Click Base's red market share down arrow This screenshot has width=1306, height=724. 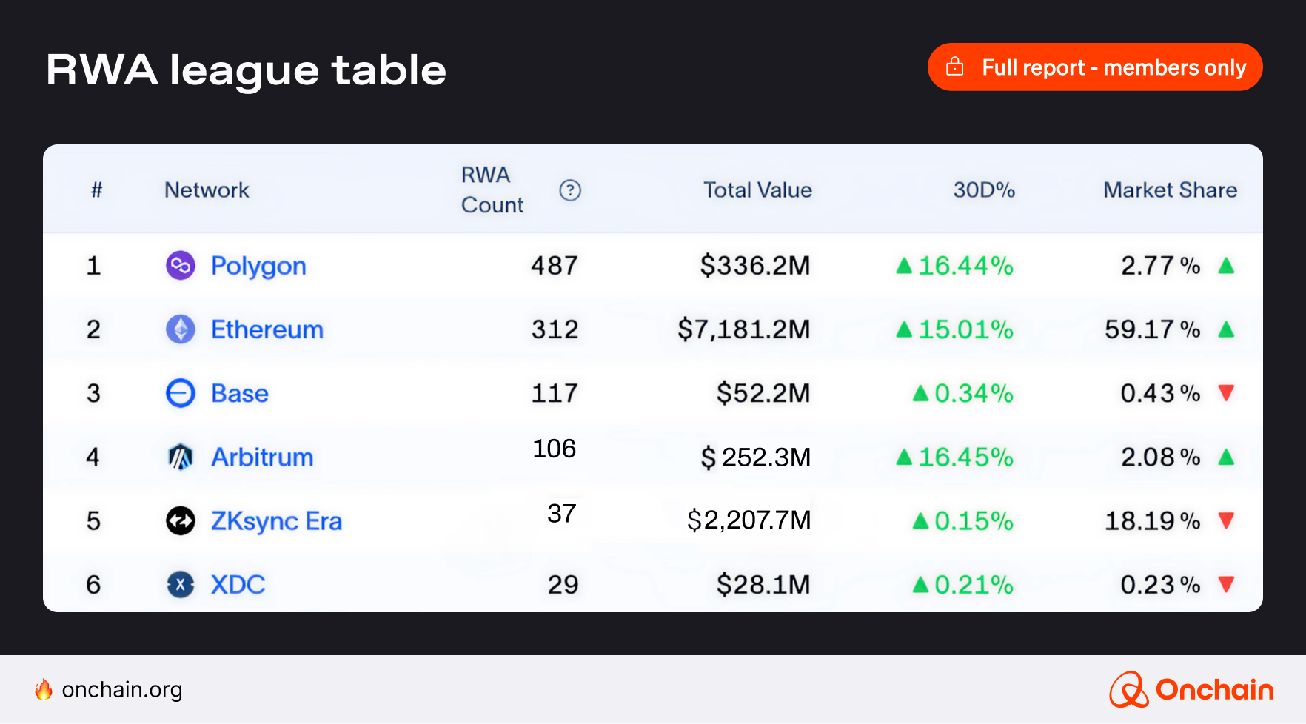1226,393
